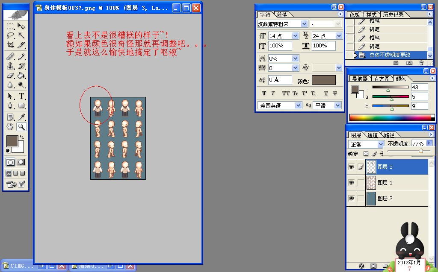Select the Move tool
The height and width of the screenshot is (272, 438).
[x=21, y=26]
